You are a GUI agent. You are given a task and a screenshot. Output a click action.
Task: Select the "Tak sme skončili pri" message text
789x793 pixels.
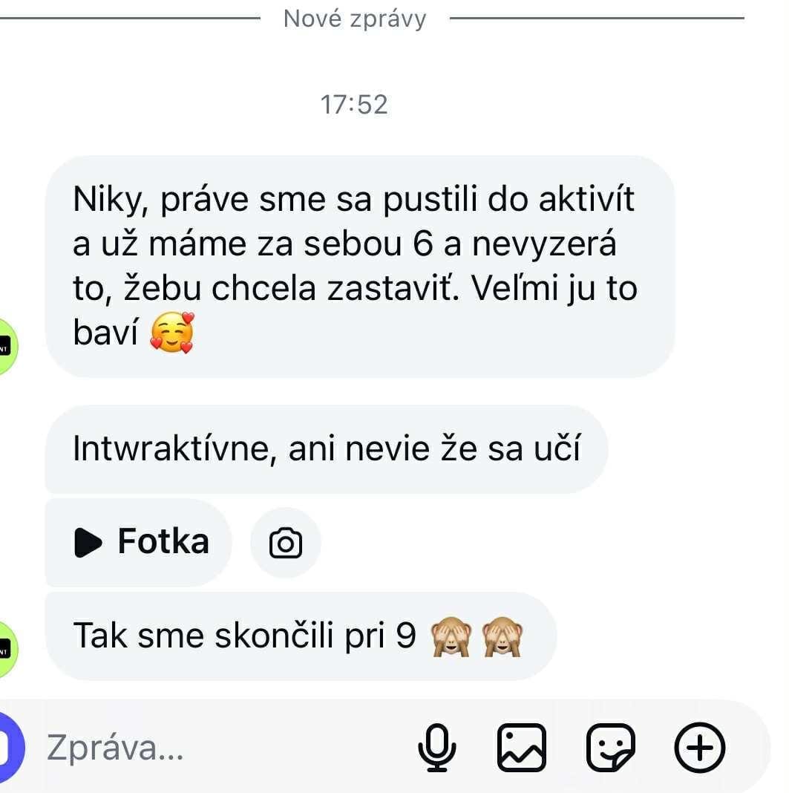point(244,636)
